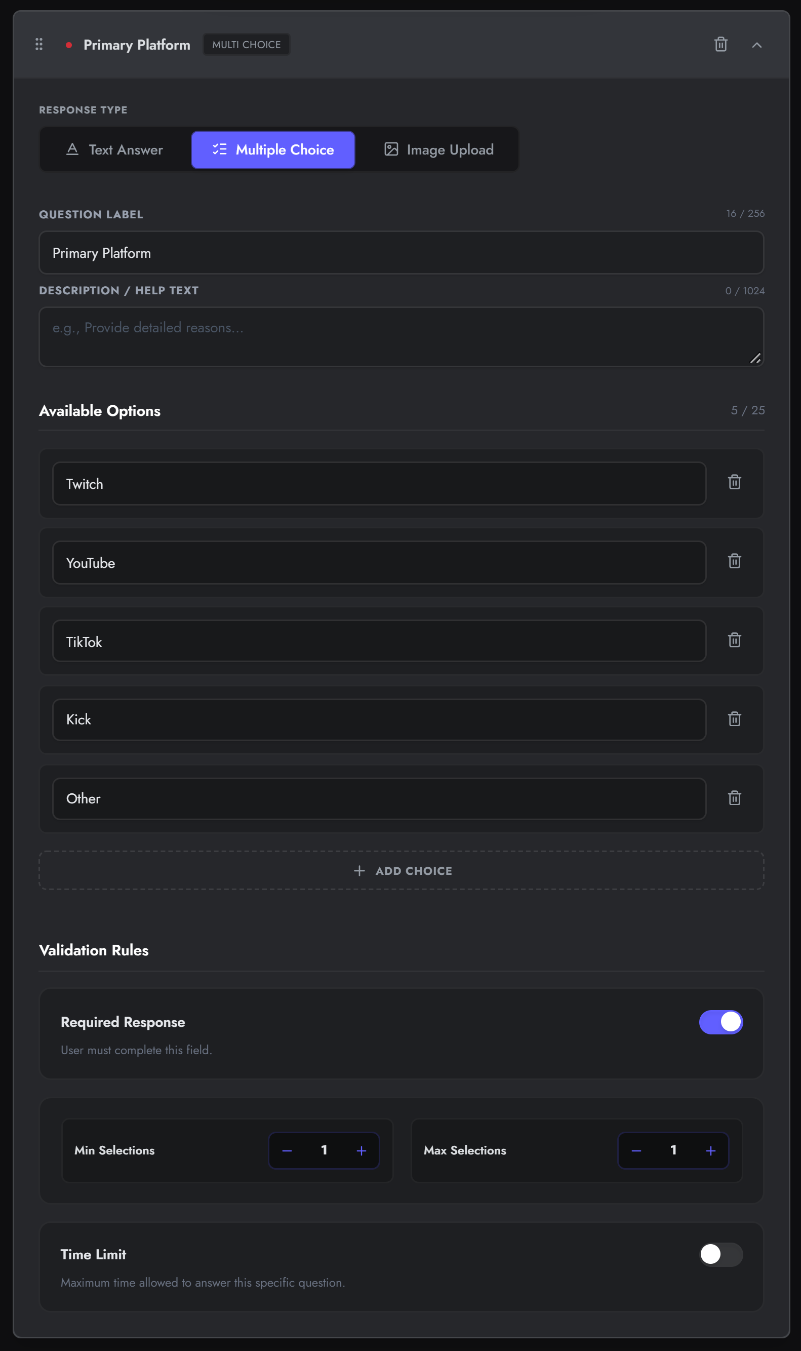Click the red status dot in header

click(68, 45)
